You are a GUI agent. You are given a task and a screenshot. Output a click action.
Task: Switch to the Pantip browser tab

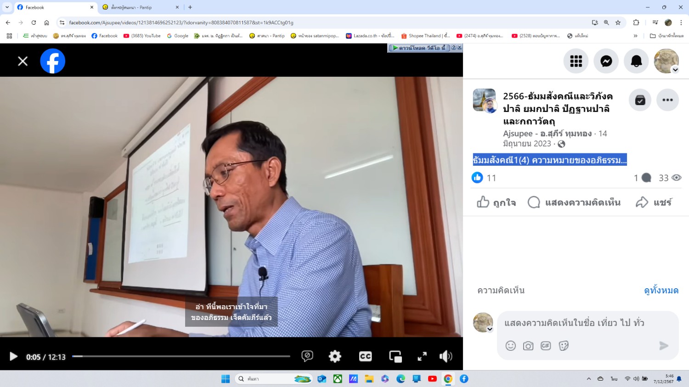tap(141, 7)
